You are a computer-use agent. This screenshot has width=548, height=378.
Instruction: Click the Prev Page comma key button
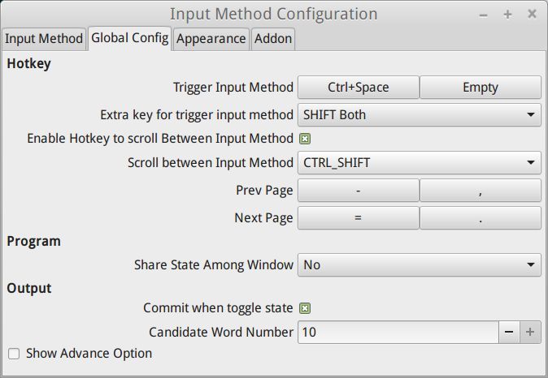[x=481, y=191]
